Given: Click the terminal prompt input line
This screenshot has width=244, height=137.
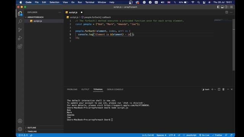Looking at the screenshot, I should 90,120.
